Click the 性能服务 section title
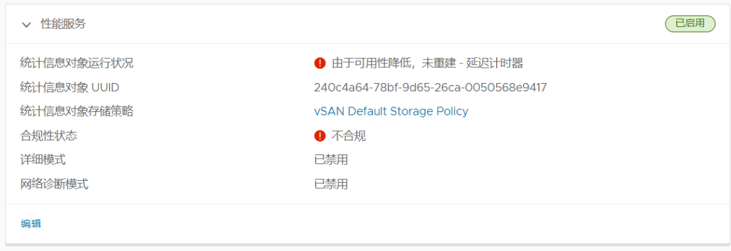 click(x=64, y=24)
